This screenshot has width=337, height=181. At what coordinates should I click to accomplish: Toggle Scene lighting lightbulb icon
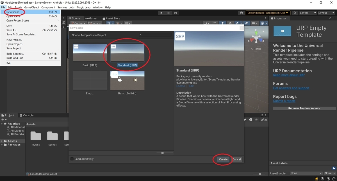223,23
